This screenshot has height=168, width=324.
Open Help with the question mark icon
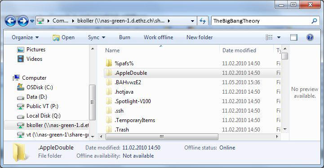[310, 37]
